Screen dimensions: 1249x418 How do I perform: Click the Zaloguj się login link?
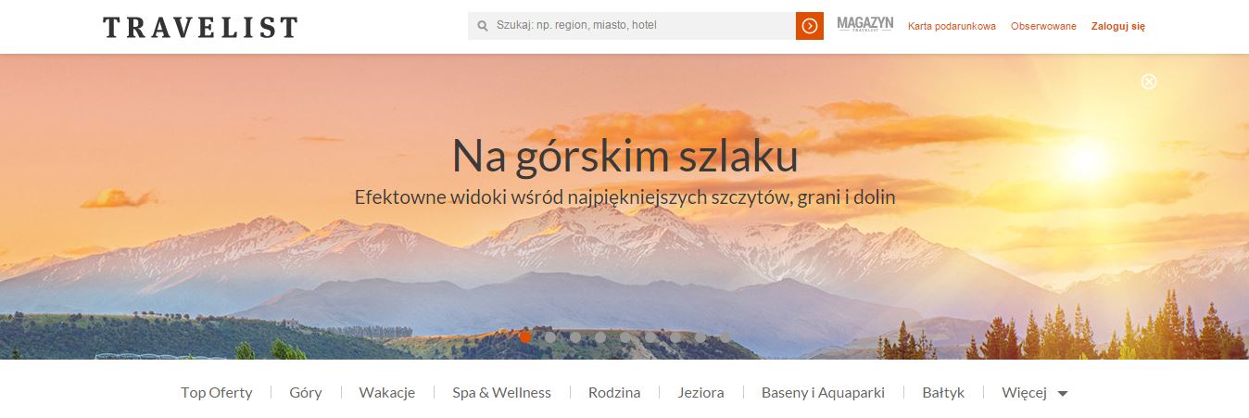click(1117, 26)
